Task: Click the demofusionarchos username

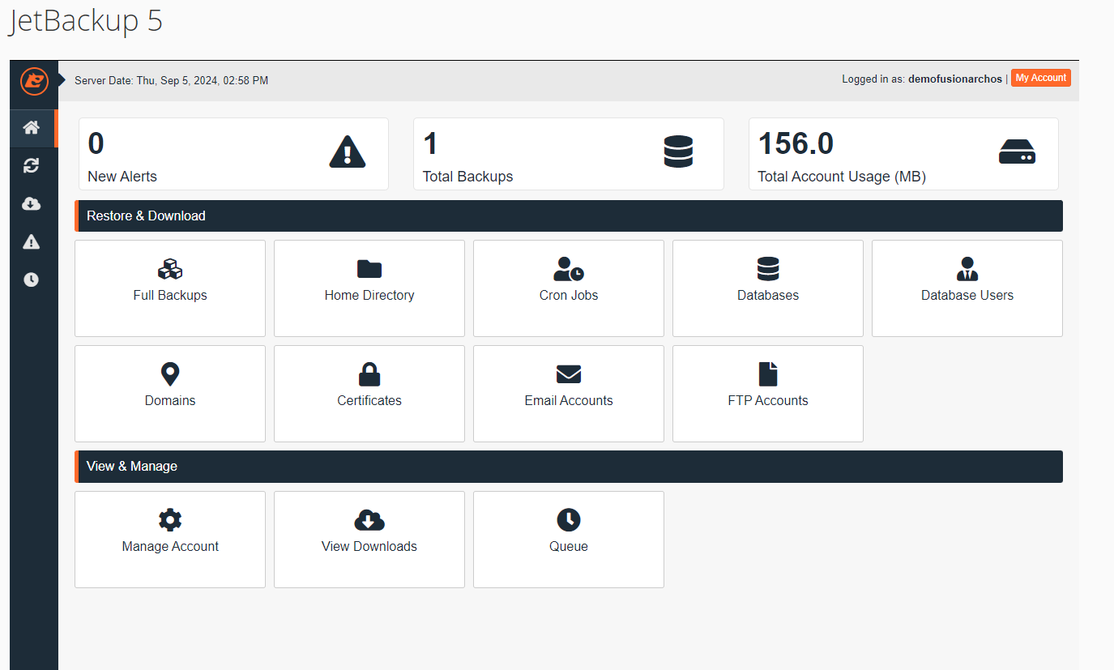Action: tap(955, 79)
